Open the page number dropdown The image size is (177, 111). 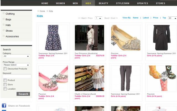98,18
